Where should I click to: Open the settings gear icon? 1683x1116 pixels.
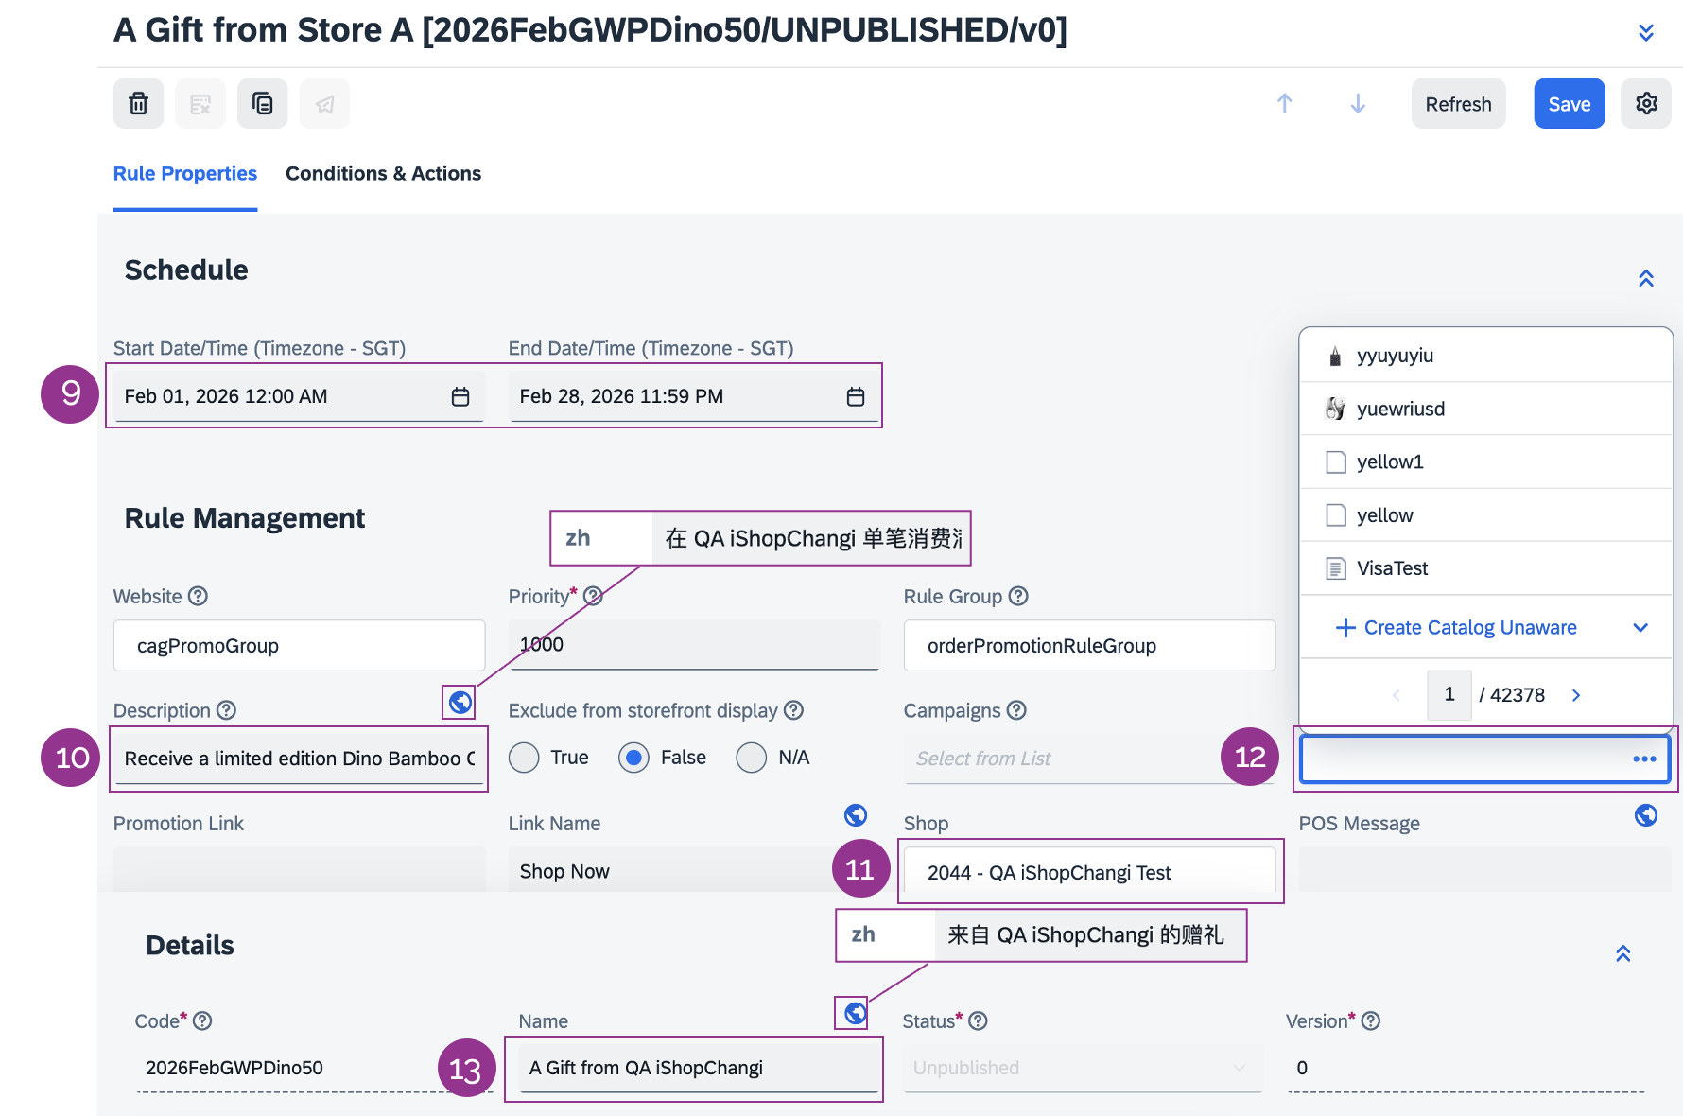pos(1646,104)
